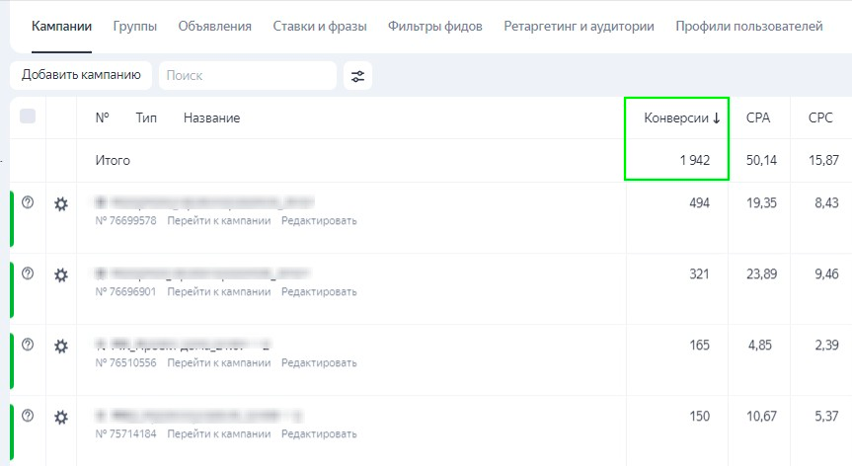Select the total conversions value 1 942
852x466 pixels.
695,160
